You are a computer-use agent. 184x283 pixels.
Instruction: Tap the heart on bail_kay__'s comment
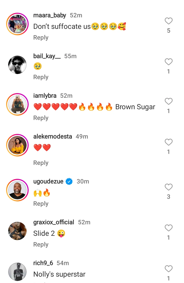tap(168, 62)
